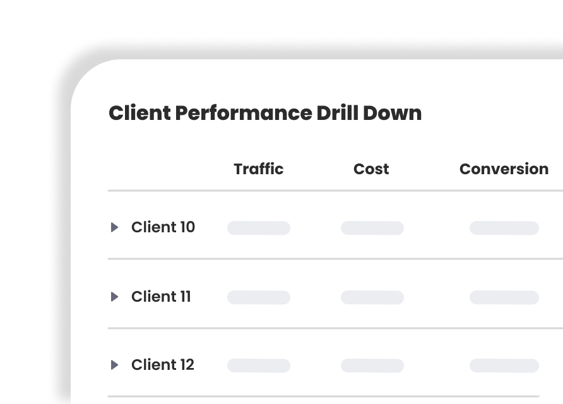
Task: Click the Client Performance Drill Down title
Action: pyautogui.click(x=265, y=113)
